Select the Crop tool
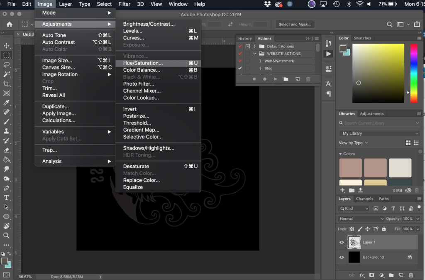Image resolution: width=425 pixels, height=280 pixels. [7, 84]
